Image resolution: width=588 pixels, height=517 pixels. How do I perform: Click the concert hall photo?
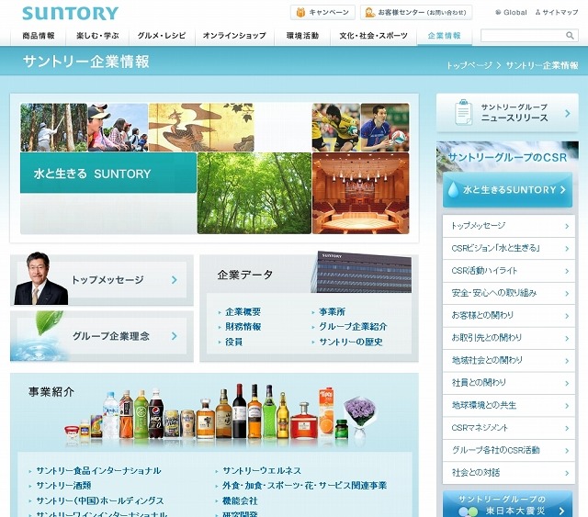361,193
